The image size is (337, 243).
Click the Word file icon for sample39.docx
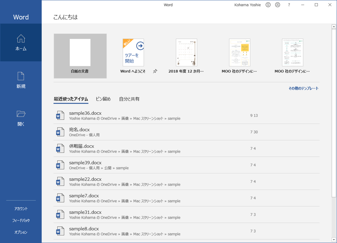[x=60, y=165]
